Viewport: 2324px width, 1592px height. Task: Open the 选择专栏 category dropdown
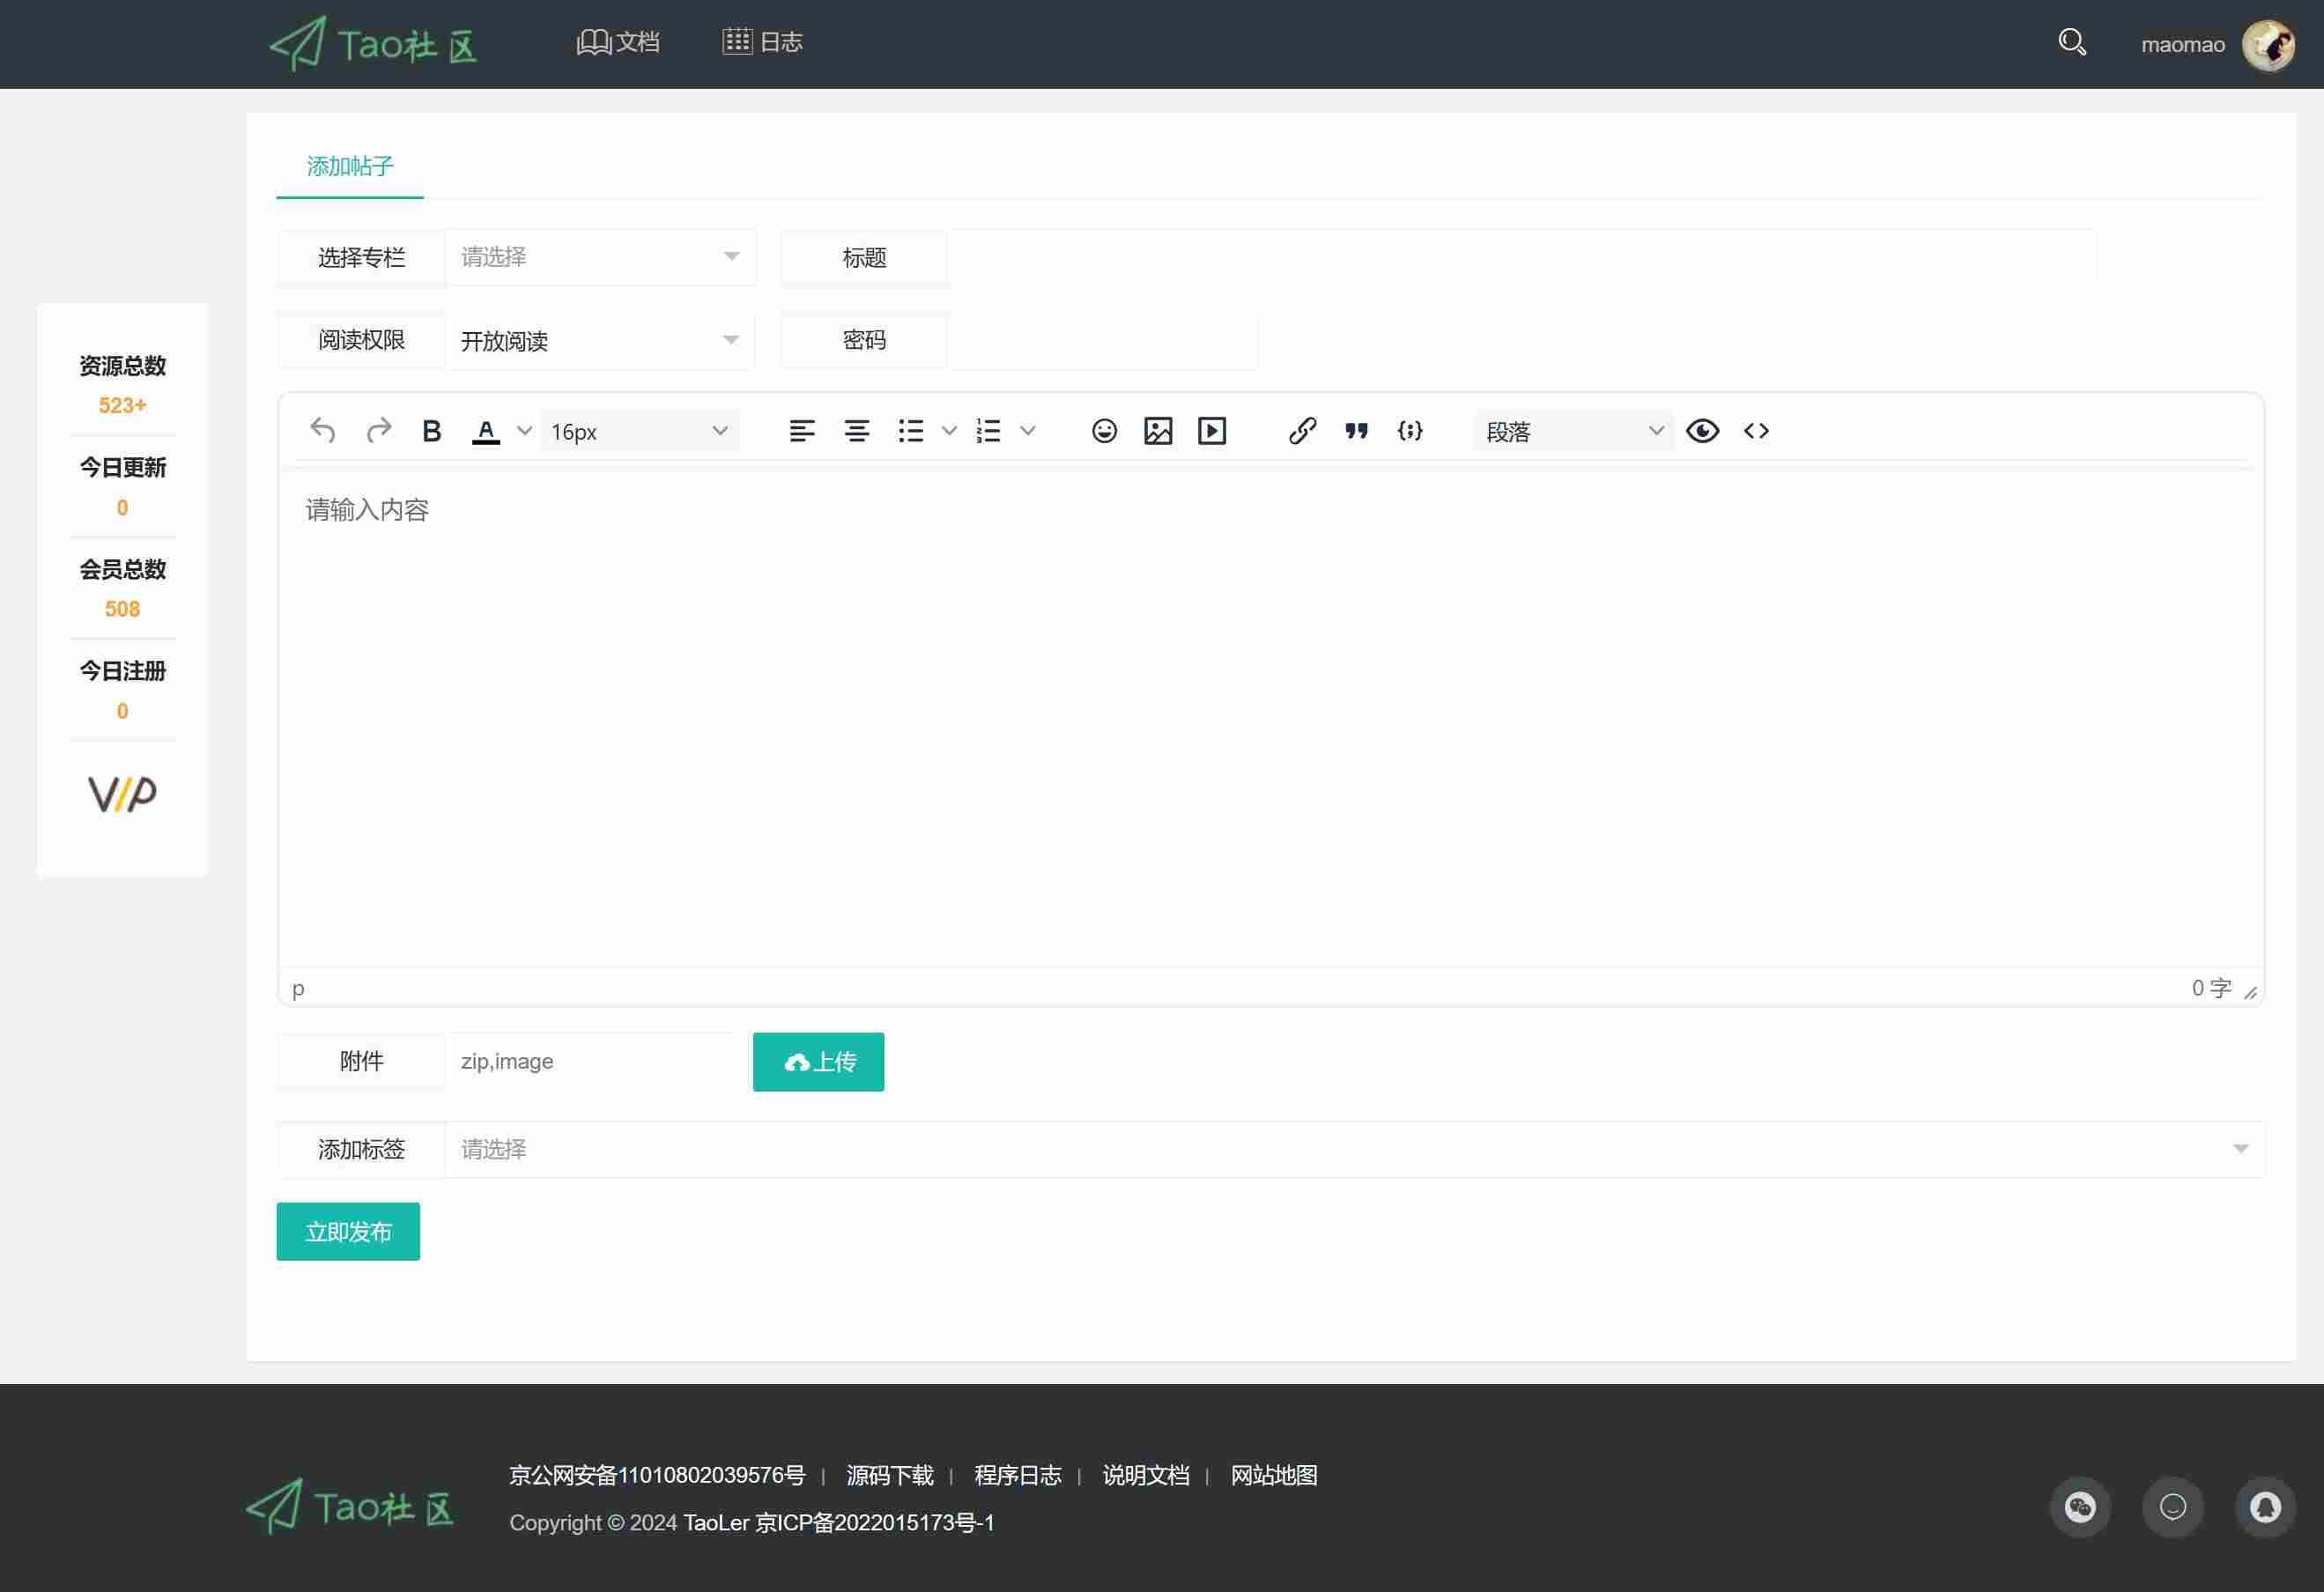[x=600, y=257]
